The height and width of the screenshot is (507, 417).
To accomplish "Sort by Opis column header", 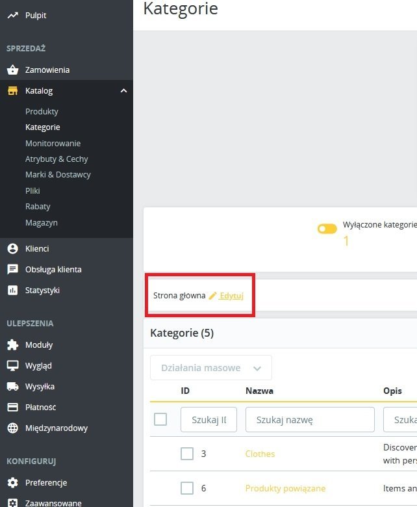I will pos(392,391).
